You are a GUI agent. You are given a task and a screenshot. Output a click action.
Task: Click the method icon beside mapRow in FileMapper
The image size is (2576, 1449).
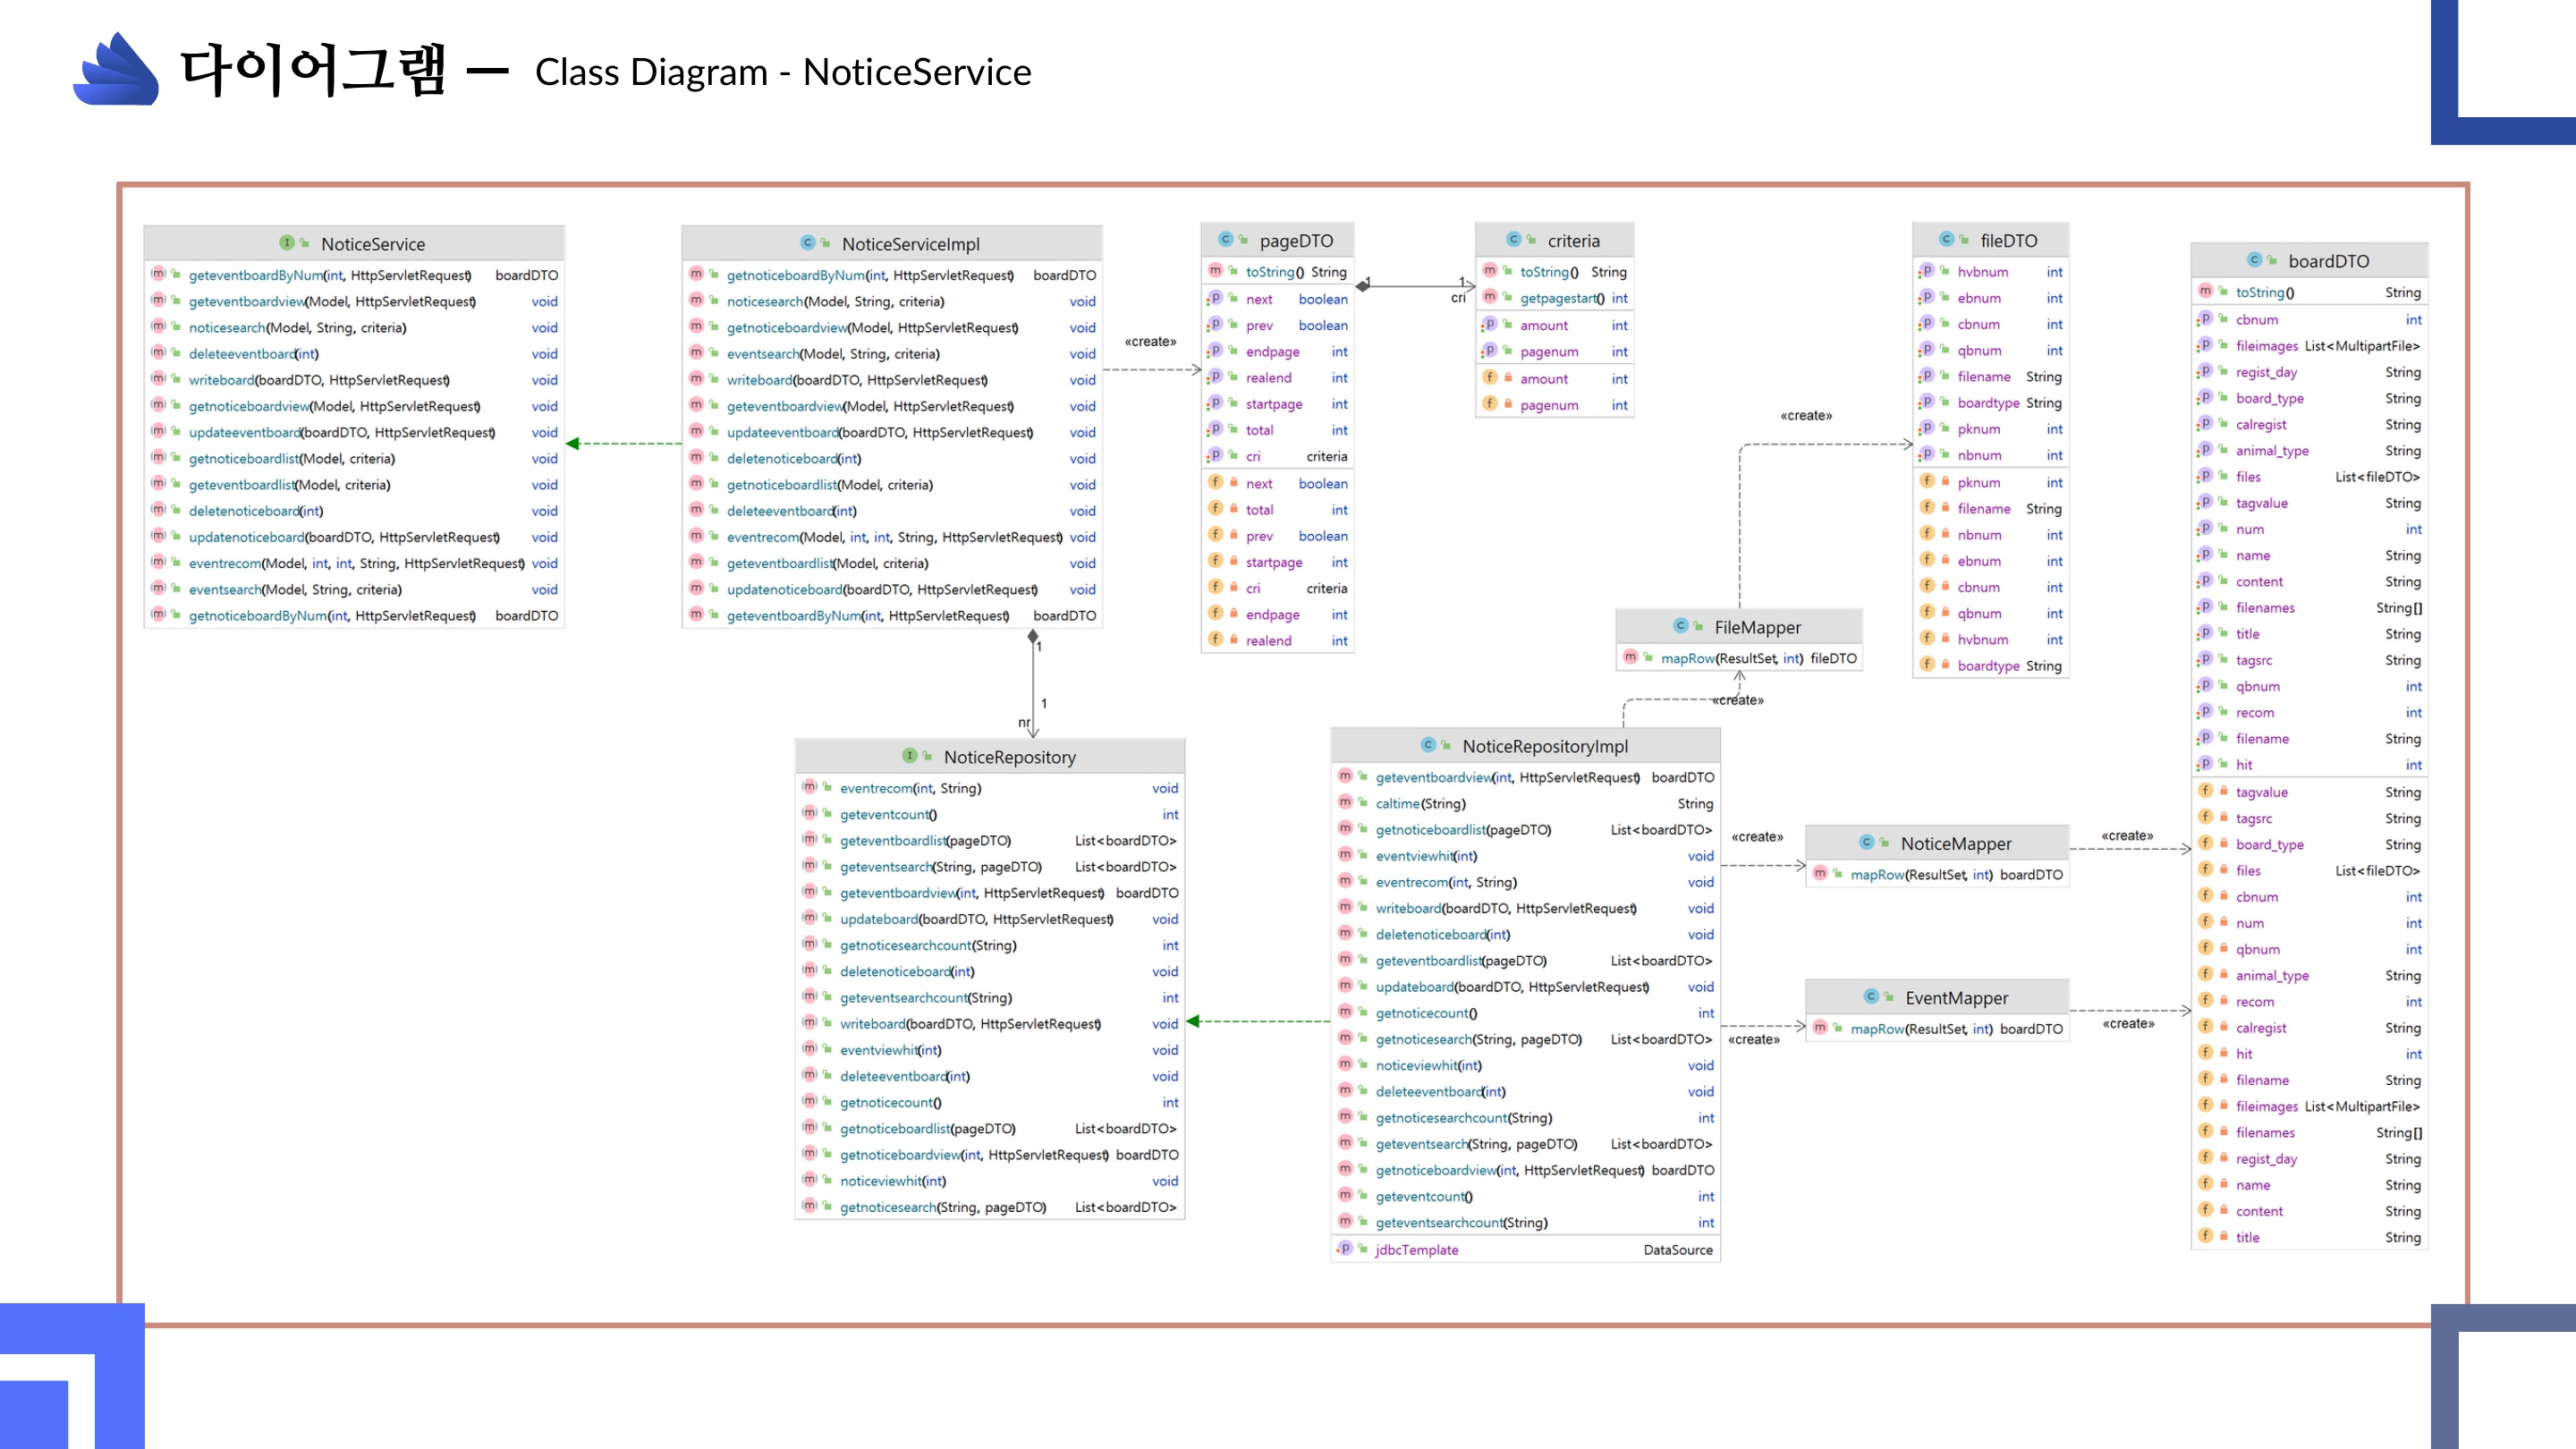[1631, 657]
